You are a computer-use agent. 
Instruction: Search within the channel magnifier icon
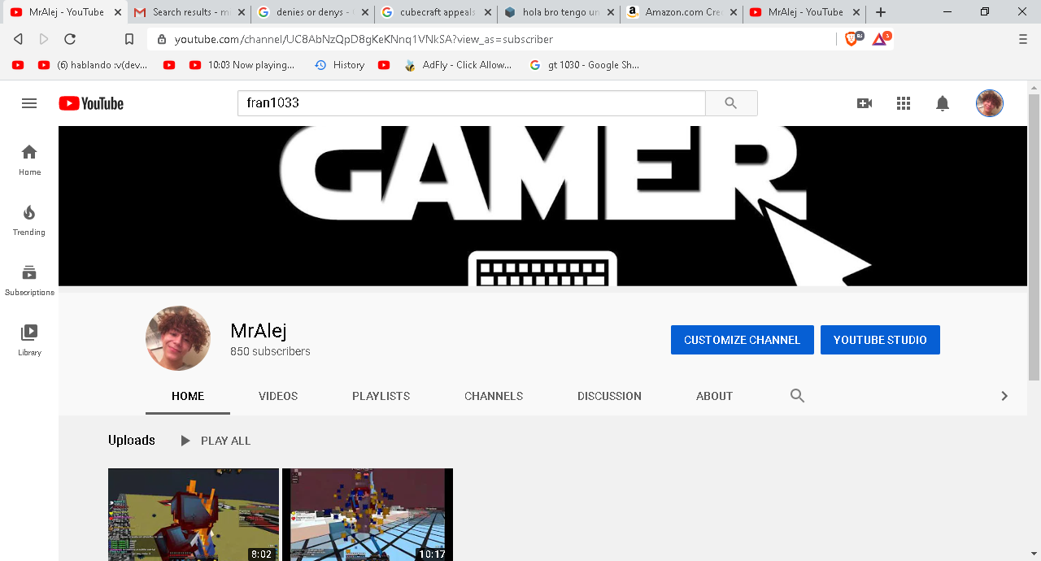(x=797, y=396)
